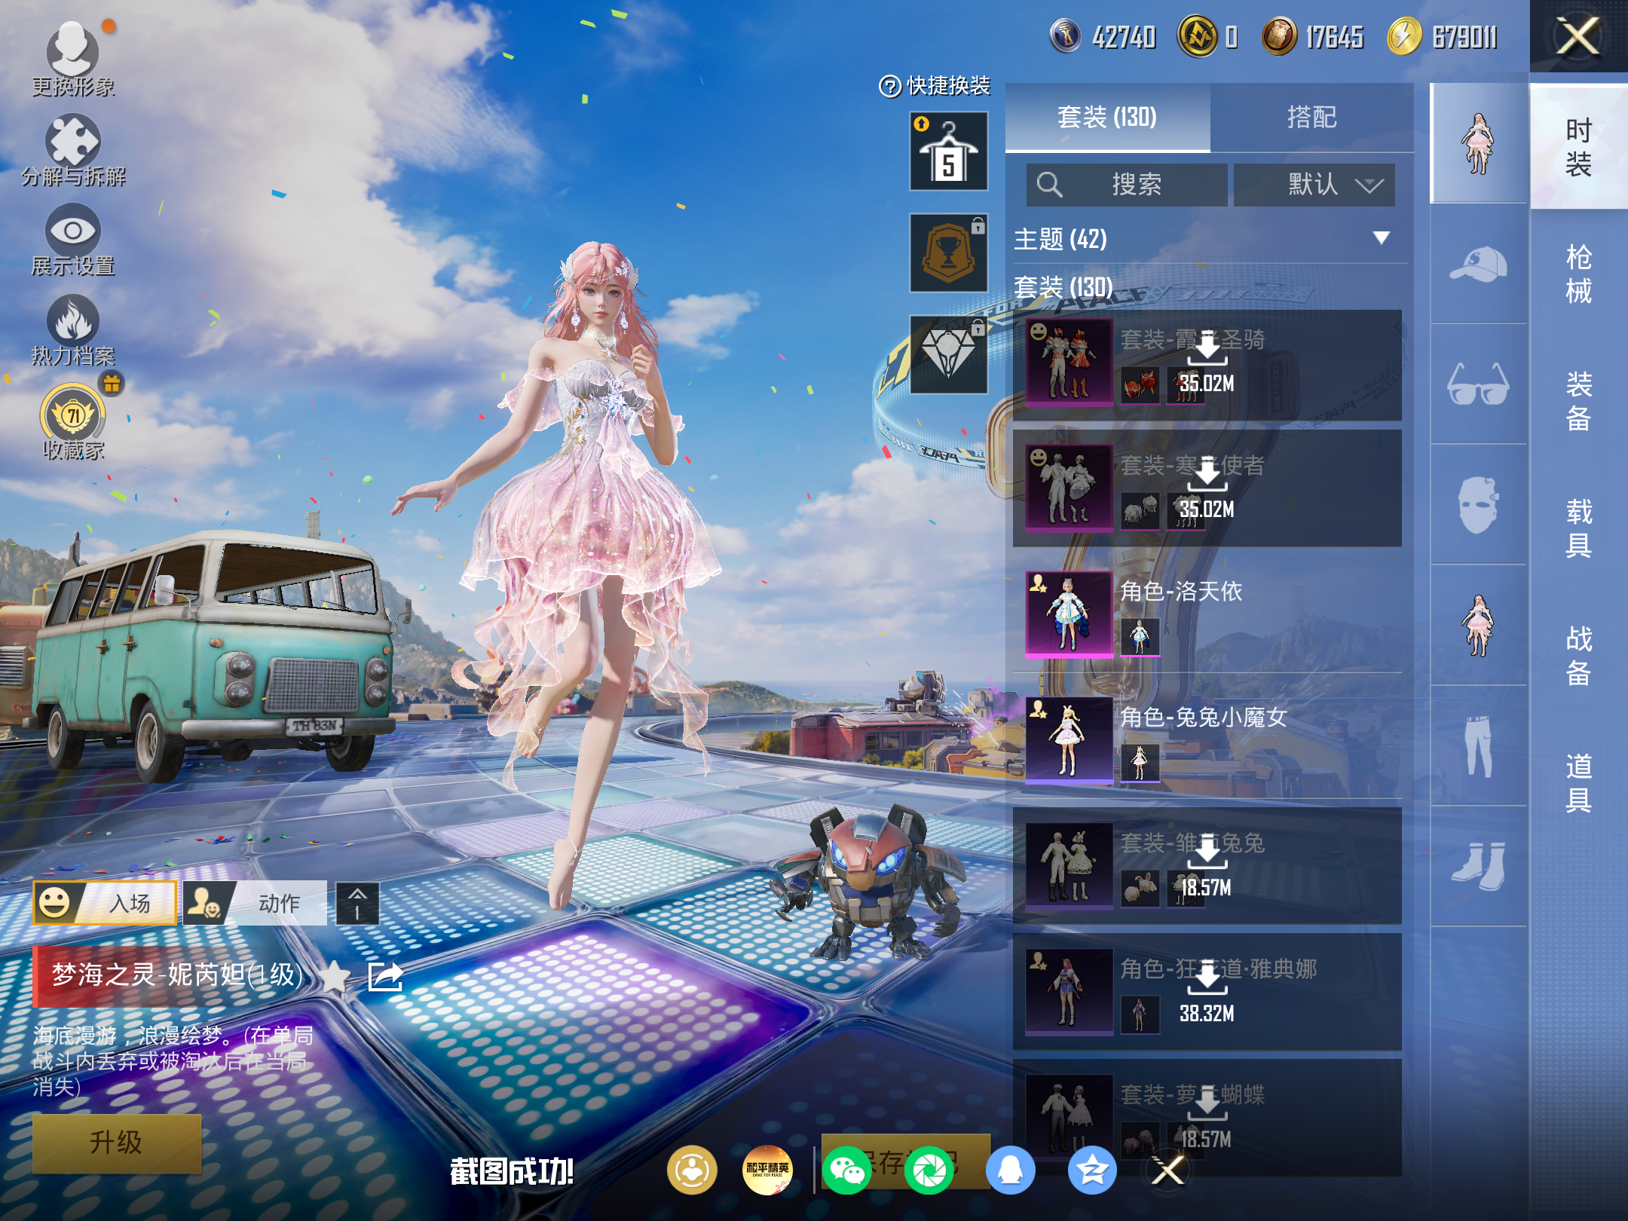
Task: Click the yellow emblem currency showing 0
Action: click(1208, 36)
